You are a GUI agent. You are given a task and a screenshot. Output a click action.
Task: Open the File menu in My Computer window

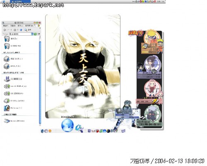point(6,26)
